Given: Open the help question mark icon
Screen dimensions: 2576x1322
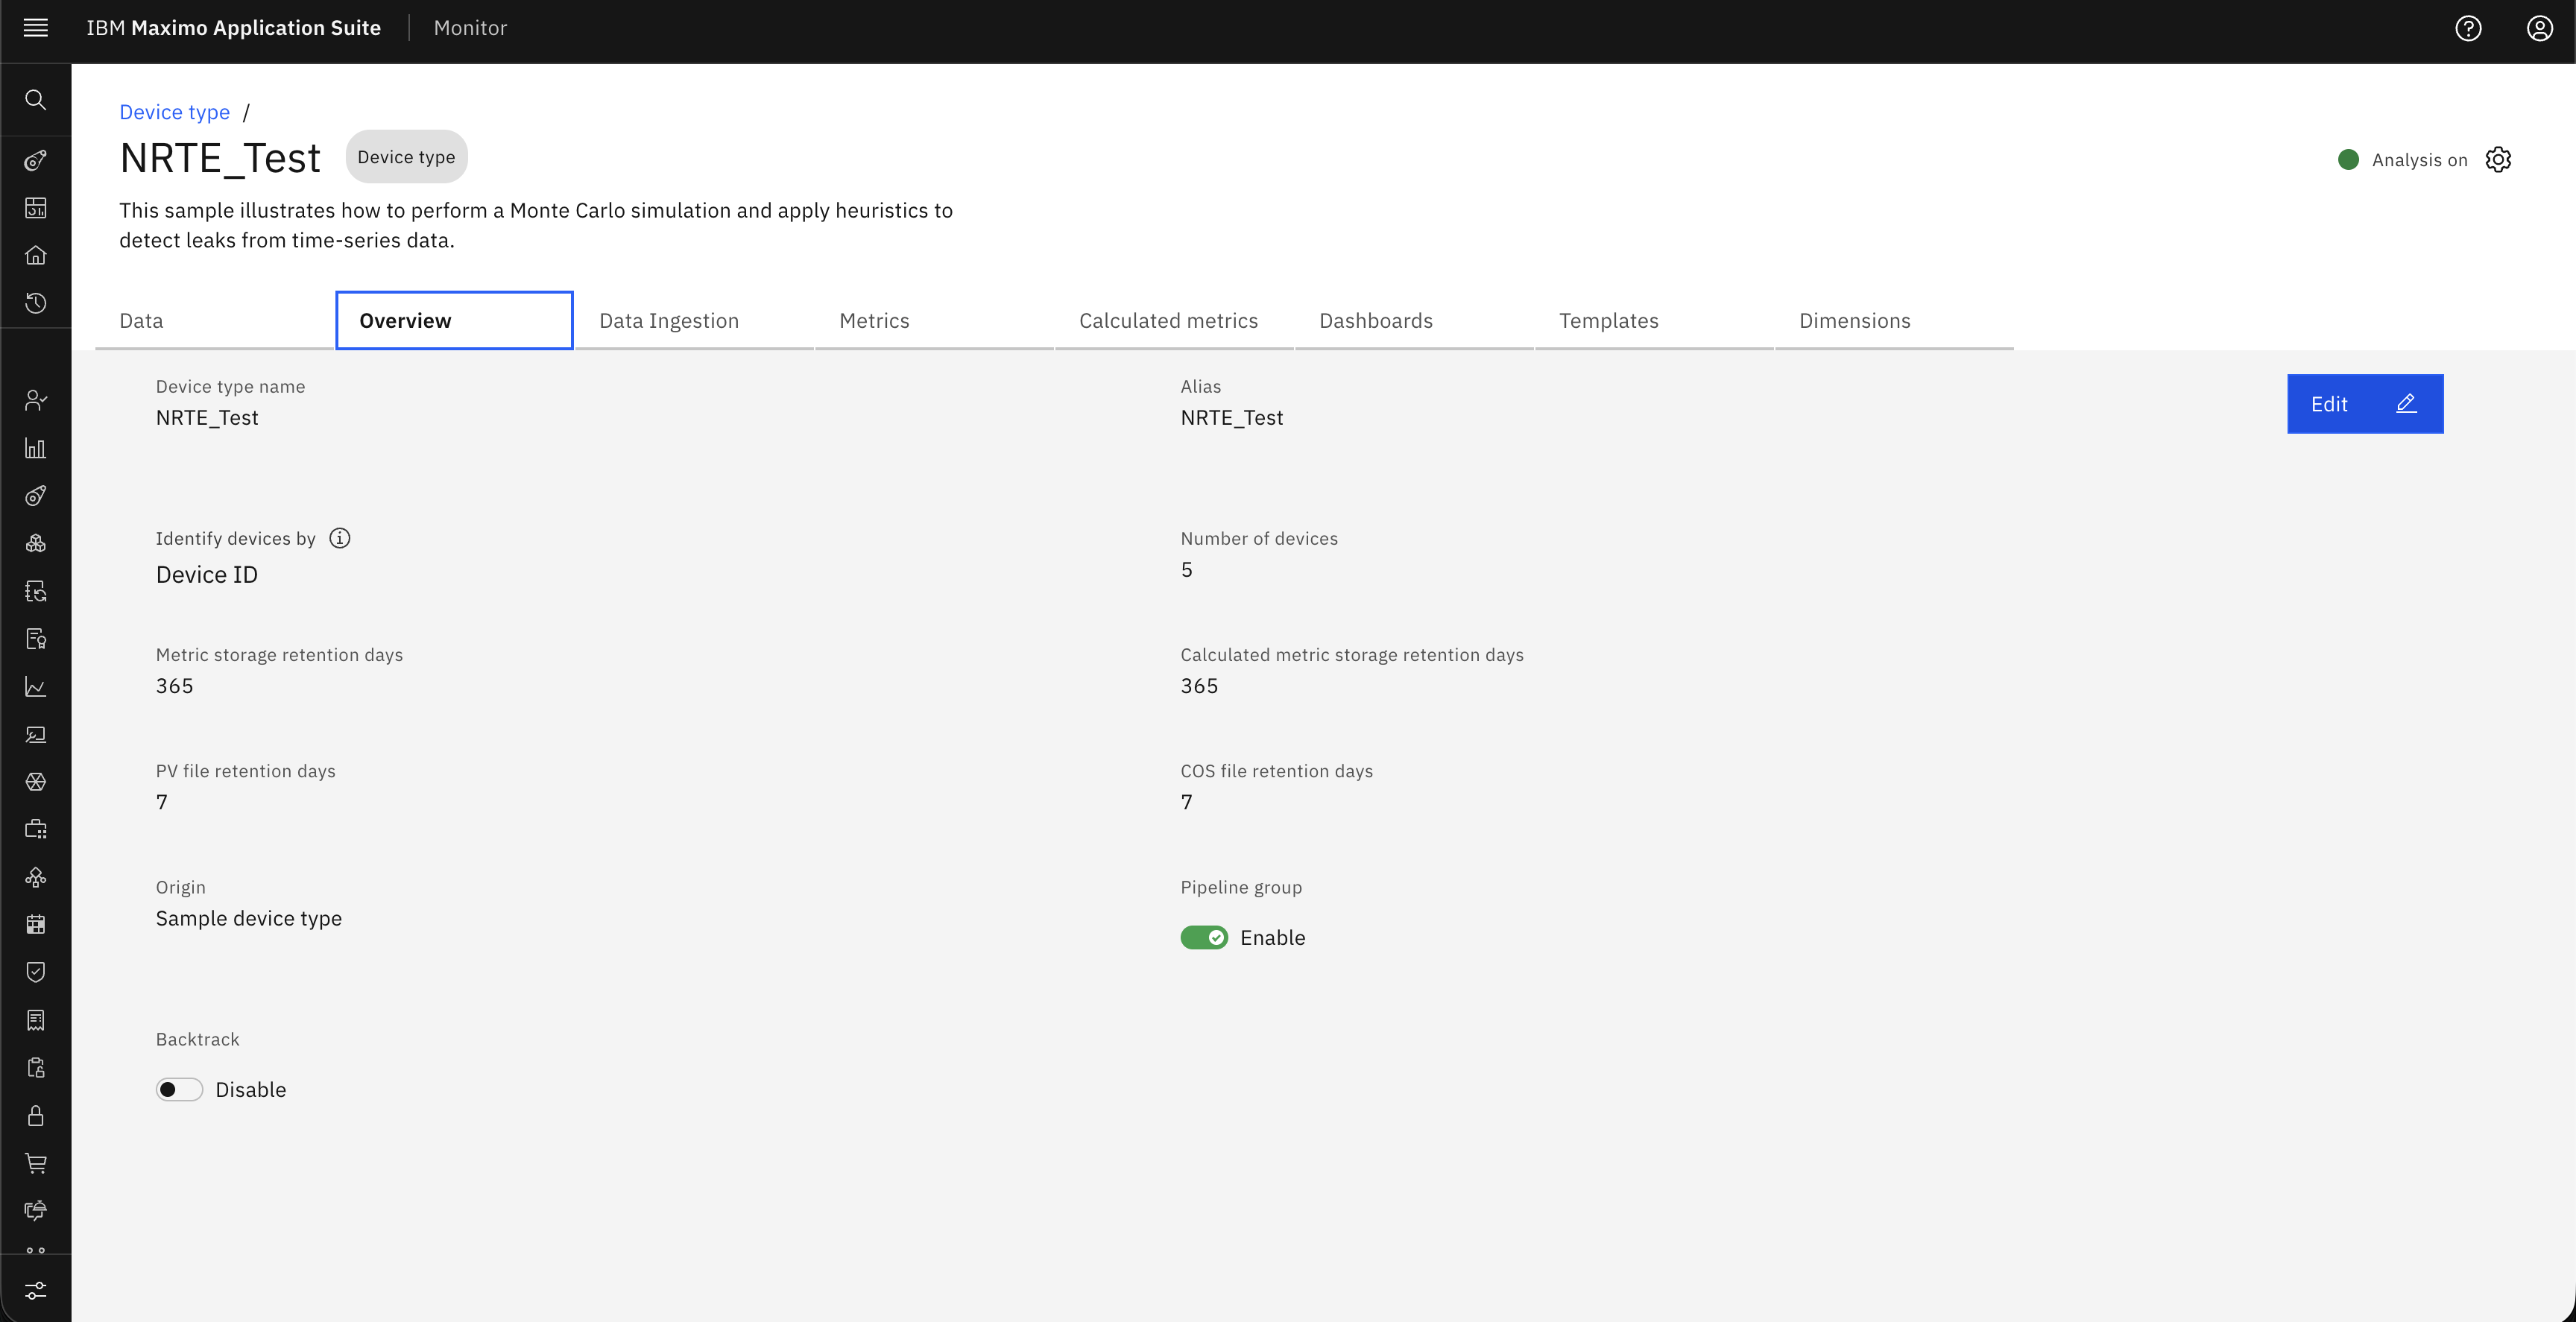Looking at the screenshot, I should (2468, 28).
